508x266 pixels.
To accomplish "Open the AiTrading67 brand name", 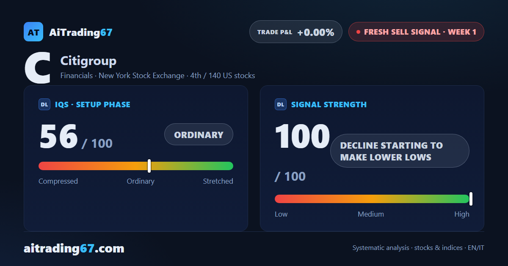I will click(x=81, y=32).
